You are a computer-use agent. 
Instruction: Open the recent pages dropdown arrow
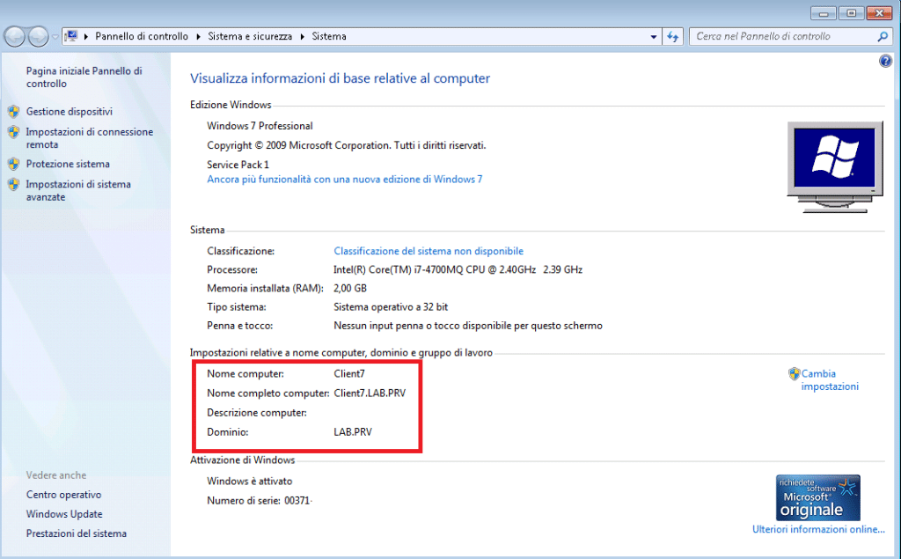(x=55, y=37)
